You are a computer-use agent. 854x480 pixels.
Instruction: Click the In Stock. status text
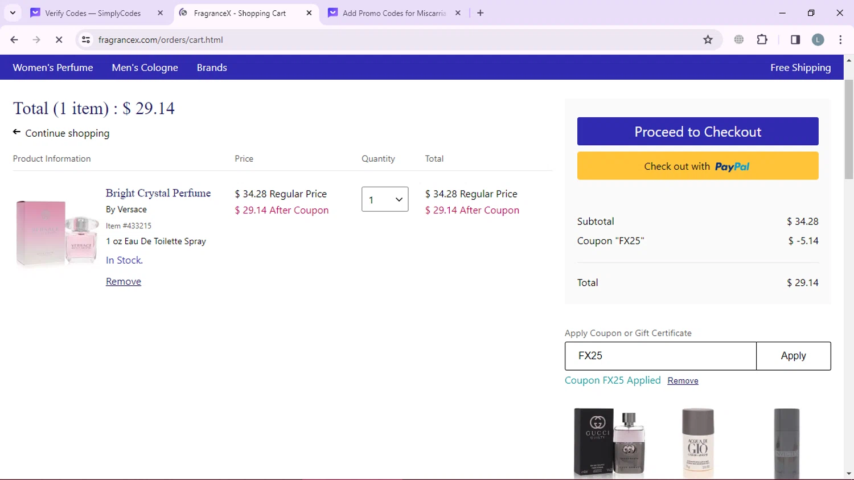(124, 260)
